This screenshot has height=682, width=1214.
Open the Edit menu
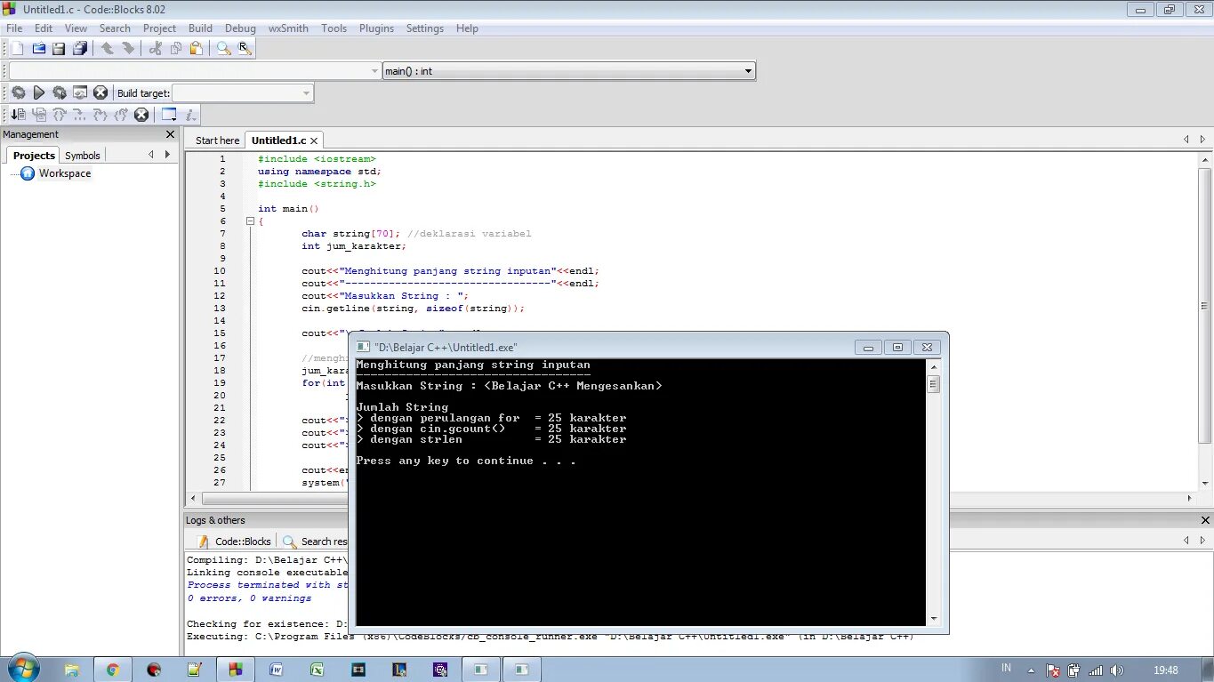44,28
